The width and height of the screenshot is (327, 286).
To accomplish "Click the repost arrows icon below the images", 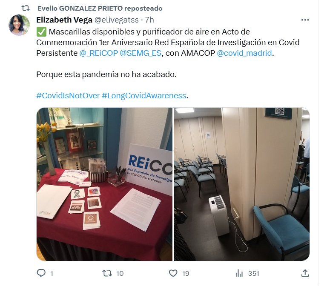I will tap(107, 273).
